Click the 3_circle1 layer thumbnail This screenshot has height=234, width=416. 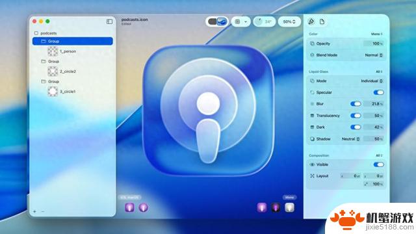pos(53,92)
